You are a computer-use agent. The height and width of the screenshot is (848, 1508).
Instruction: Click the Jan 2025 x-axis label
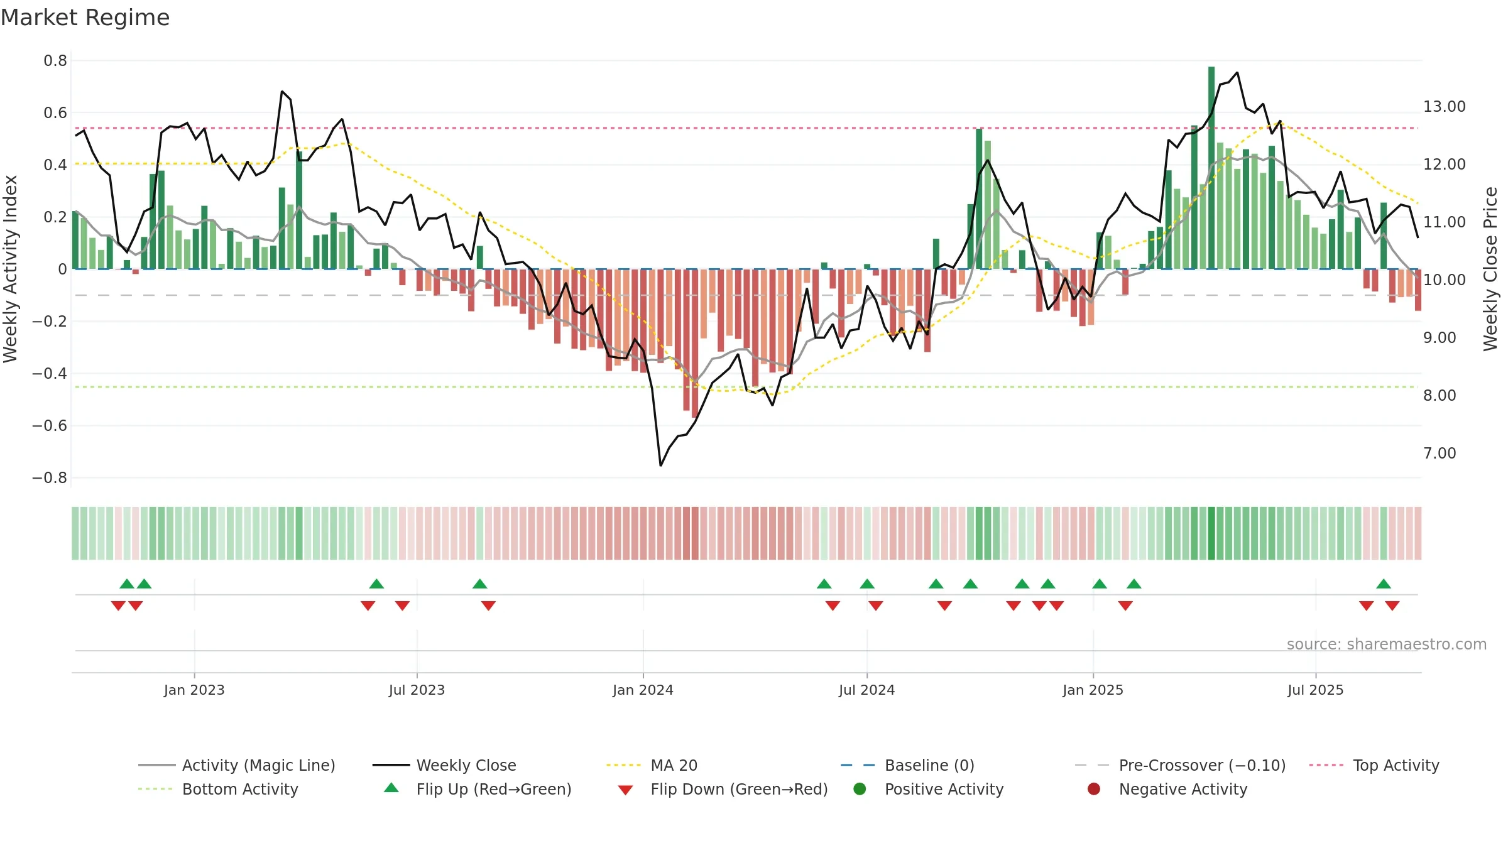tap(1093, 690)
